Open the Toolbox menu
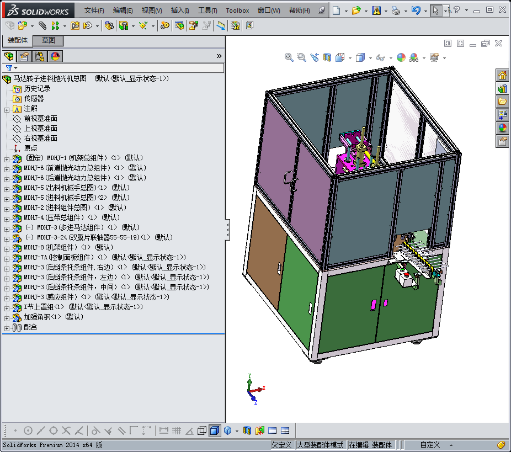The image size is (511, 452). click(238, 10)
